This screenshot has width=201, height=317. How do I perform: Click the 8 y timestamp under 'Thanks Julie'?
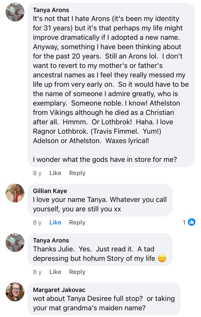point(37,272)
